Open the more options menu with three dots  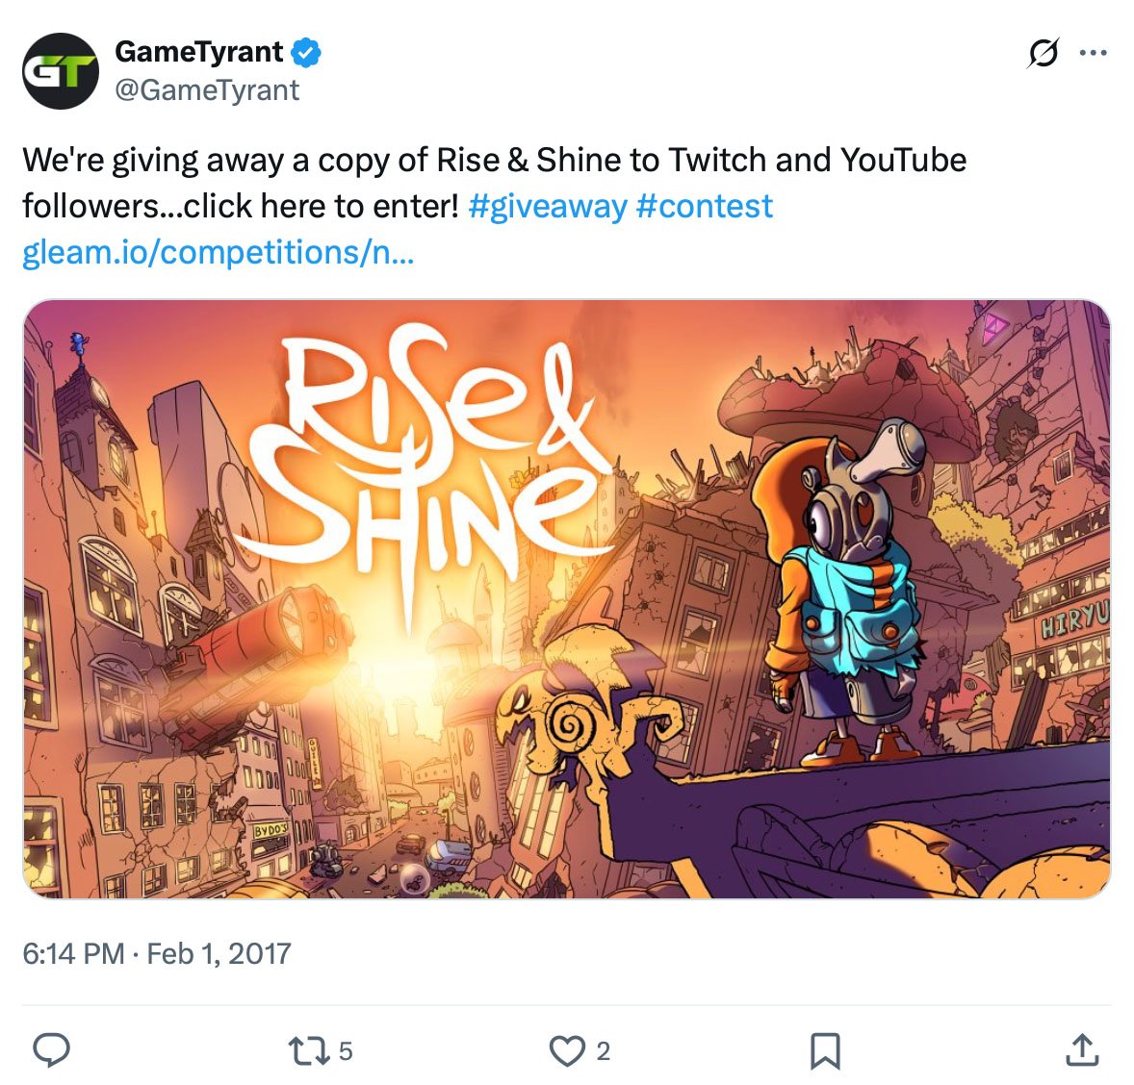[1094, 53]
